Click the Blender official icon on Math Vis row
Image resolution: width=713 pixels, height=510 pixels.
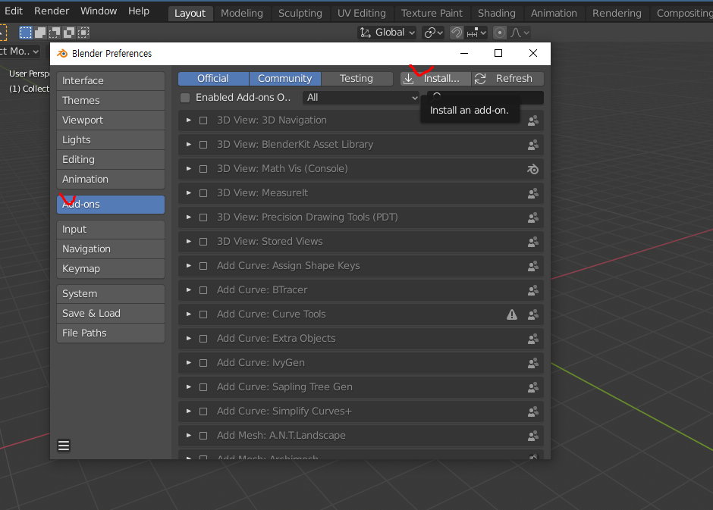click(x=533, y=169)
